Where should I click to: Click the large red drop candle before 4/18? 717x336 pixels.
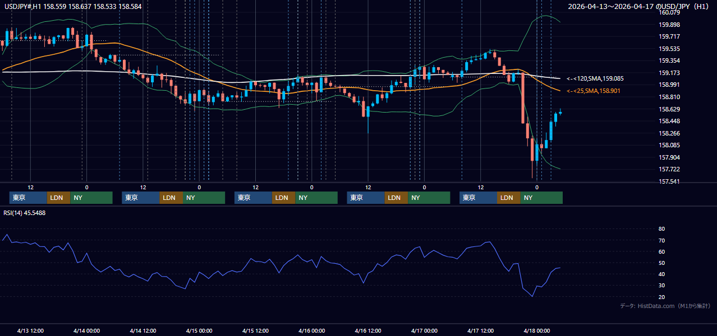click(523, 98)
